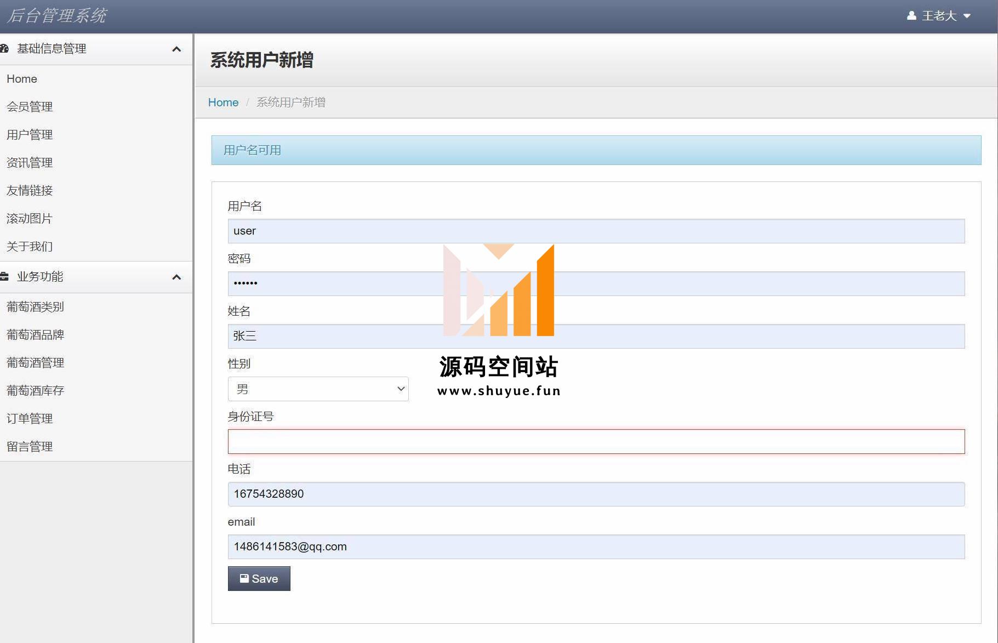Click the 业务功能 section header

point(96,277)
